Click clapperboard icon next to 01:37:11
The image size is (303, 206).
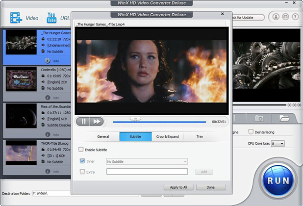coord(43,112)
